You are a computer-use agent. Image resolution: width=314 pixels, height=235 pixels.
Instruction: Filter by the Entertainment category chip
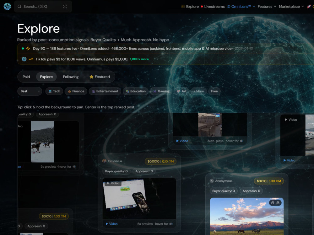click(105, 91)
